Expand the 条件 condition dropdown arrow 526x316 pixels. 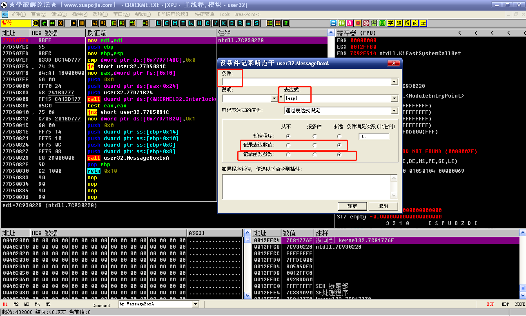click(394, 82)
